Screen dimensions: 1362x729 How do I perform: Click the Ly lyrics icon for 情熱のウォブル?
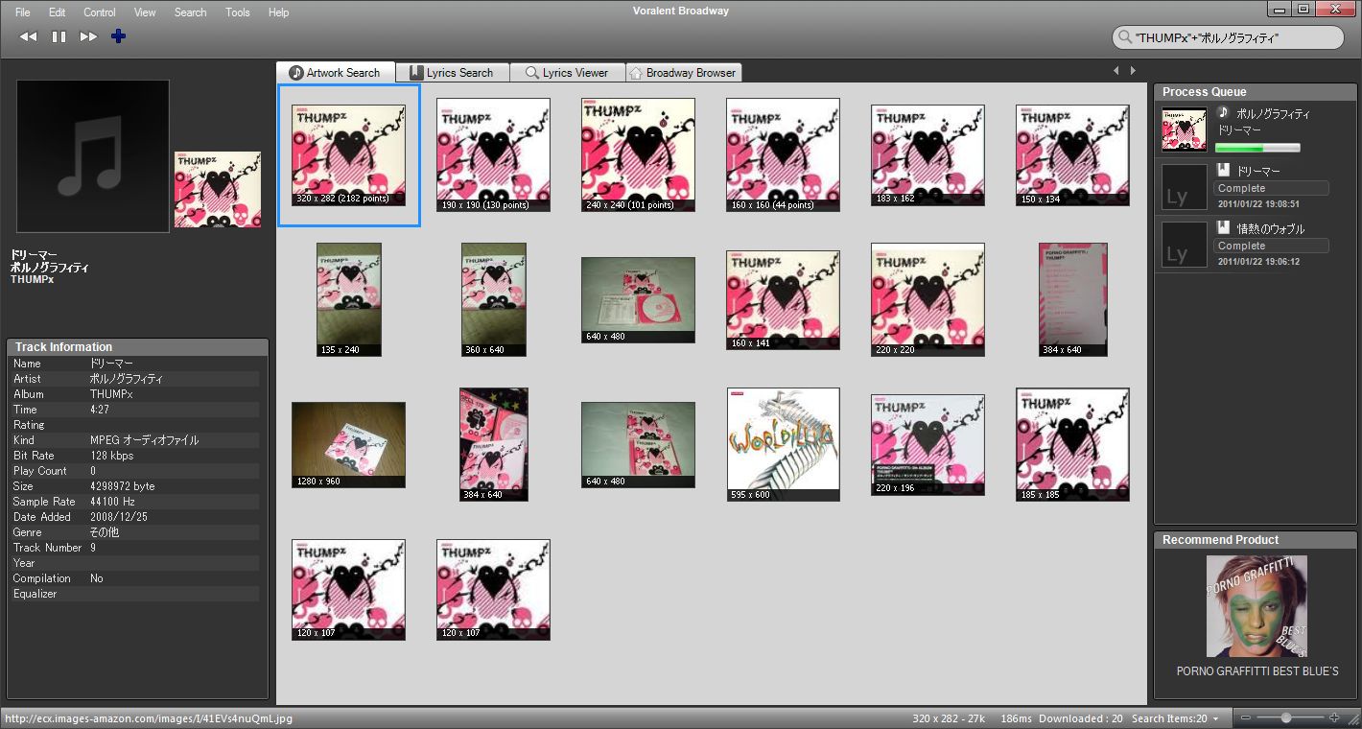[x=1184, y=245]
